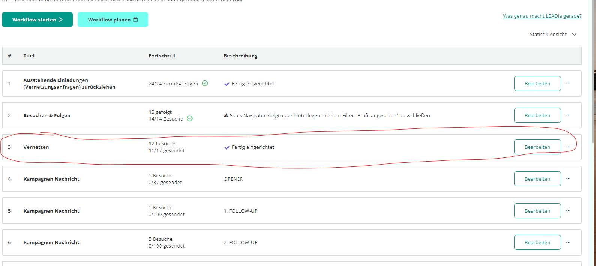Open three-dot menu for 2. FOLLOW-UP row
The width and height of the screenshot is (596, 266).
click(568, 242)
